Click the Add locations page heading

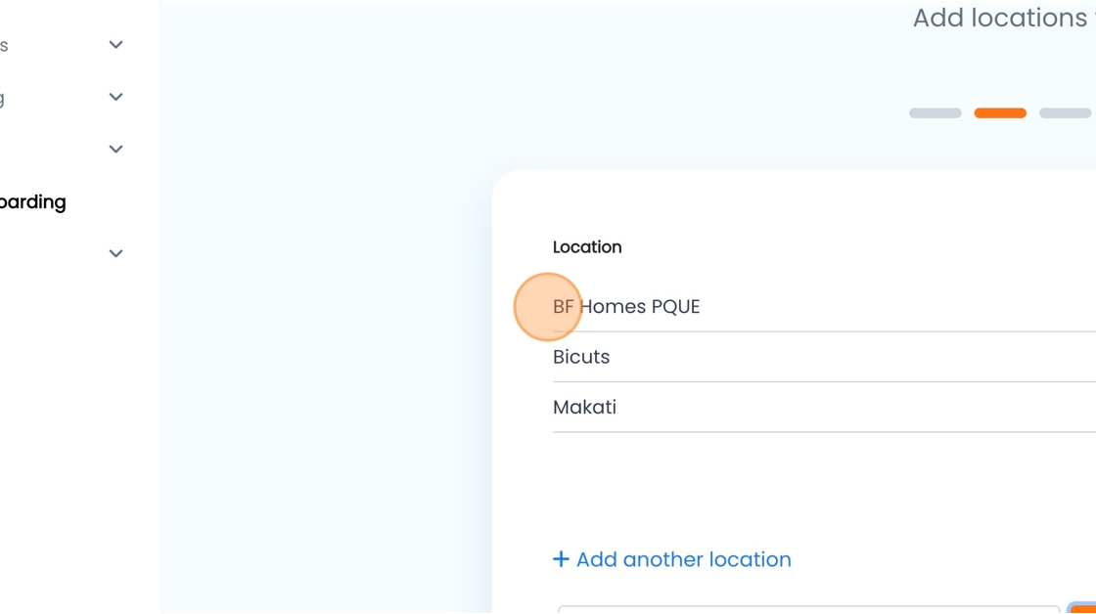[1004, 19]
